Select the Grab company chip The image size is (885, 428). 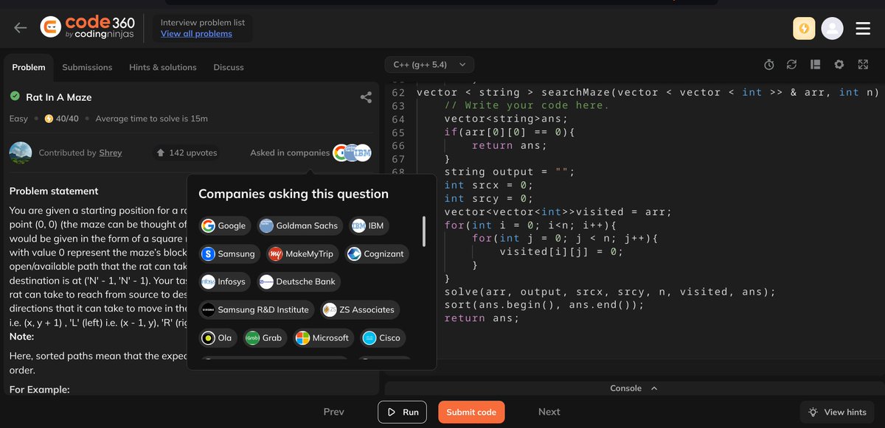pyautogui.click(x=265, y=337)
